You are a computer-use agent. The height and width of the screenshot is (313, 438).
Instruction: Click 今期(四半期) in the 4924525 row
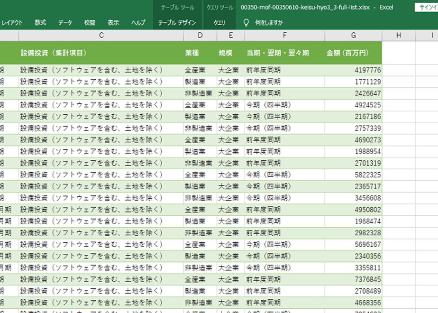coord(268,105)
